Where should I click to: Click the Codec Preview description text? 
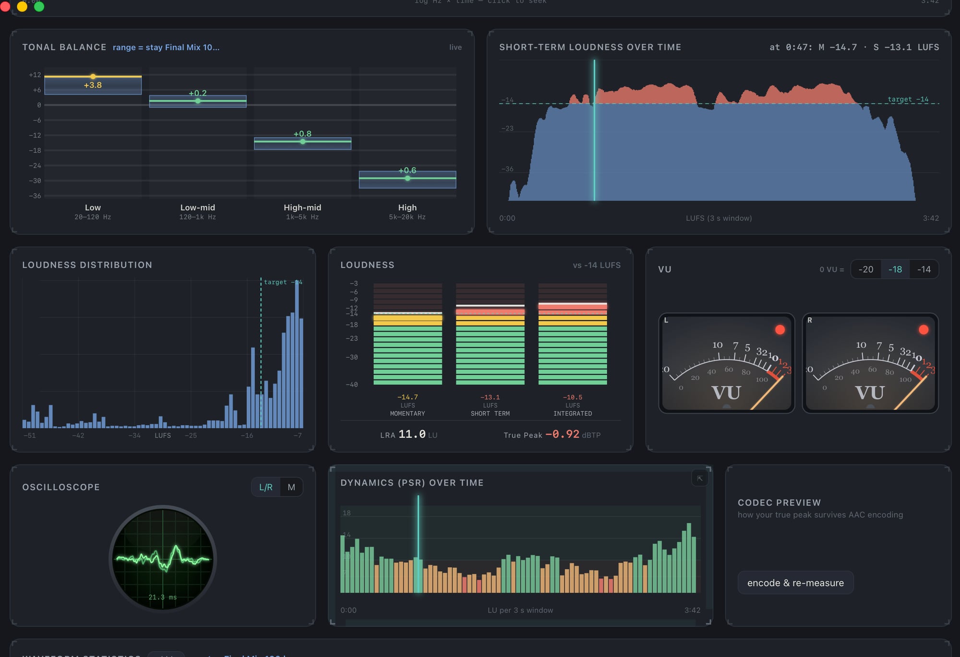click(820, 515)
